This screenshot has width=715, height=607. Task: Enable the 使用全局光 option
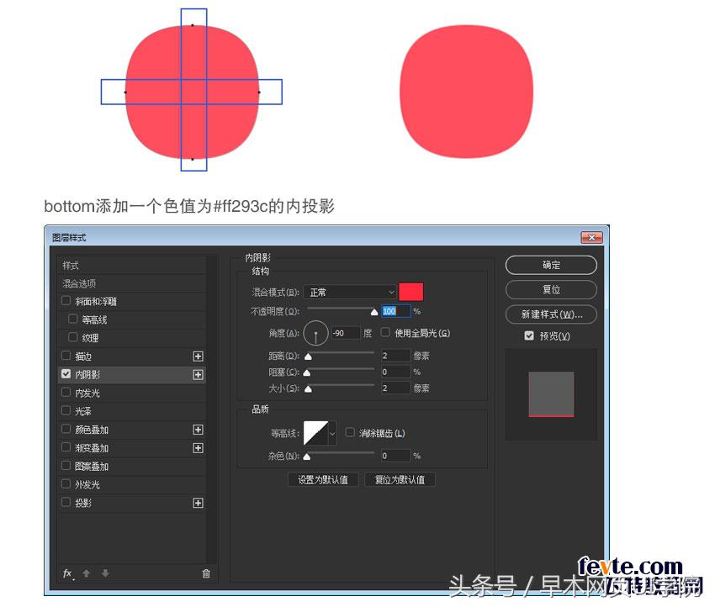click(384, 333)
